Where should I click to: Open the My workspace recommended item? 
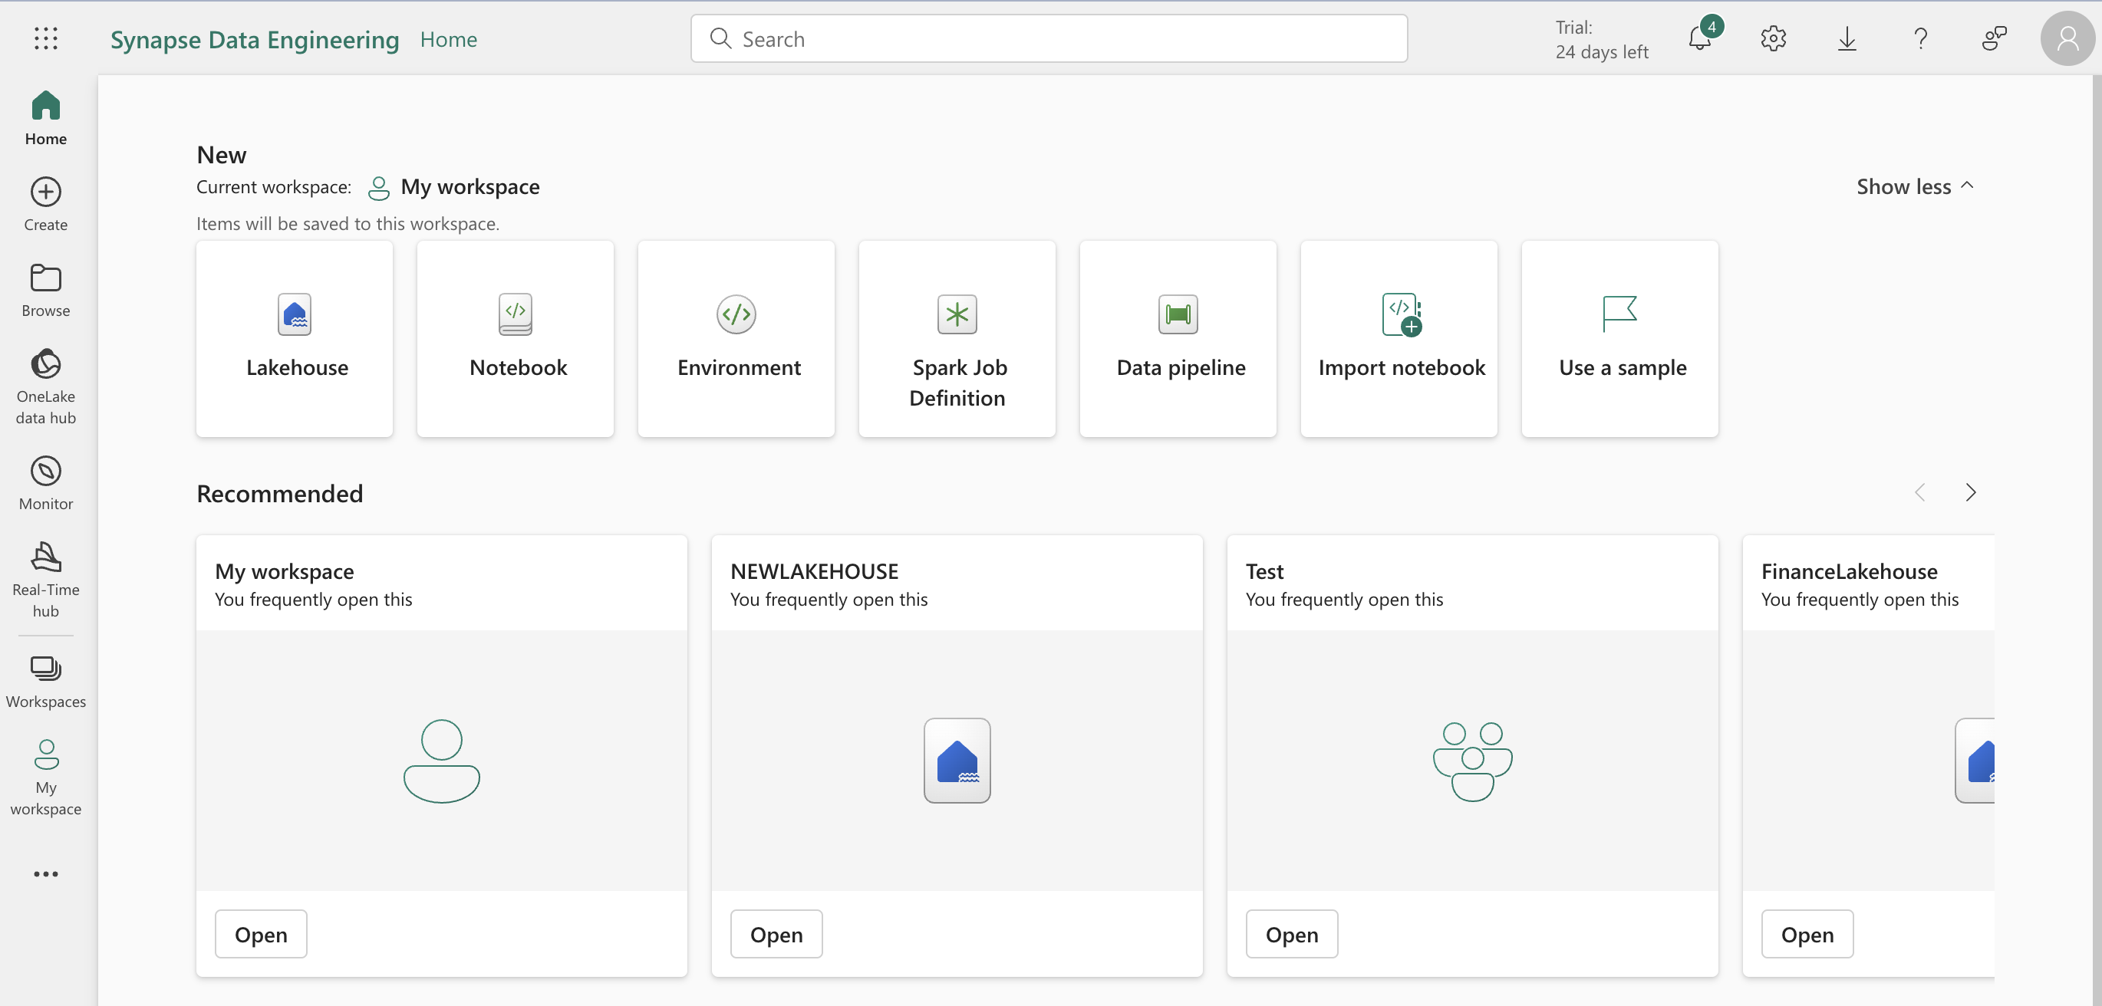point(261,934)
